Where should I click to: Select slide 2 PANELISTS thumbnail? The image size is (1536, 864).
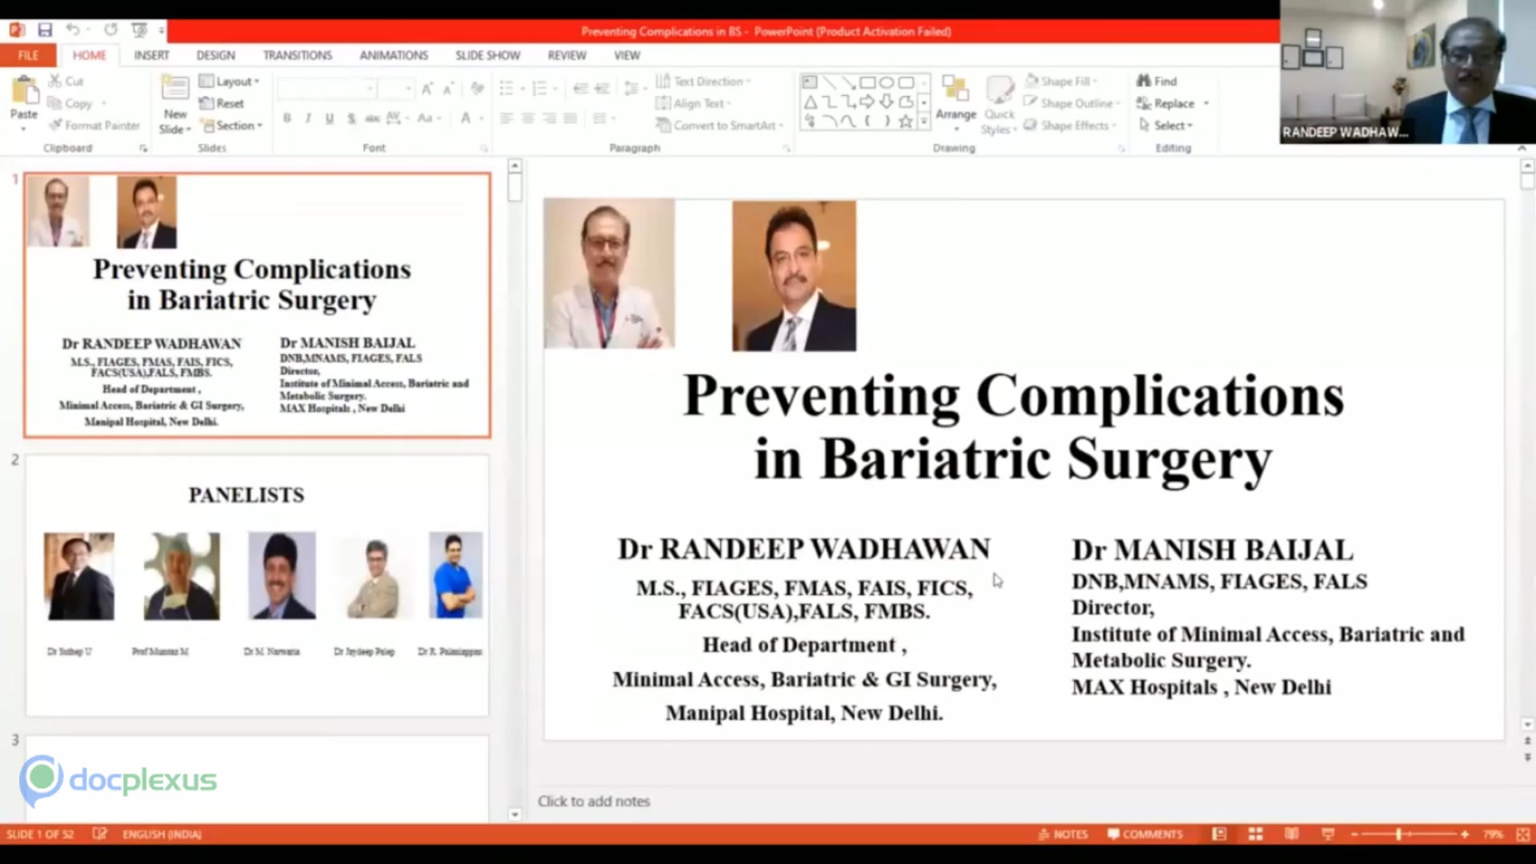[257, 585]
